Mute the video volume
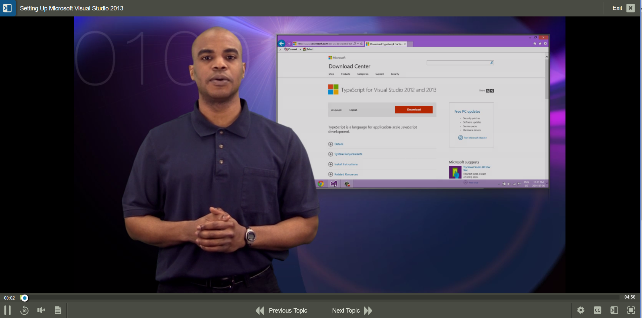Screen dimensions: 642x318 pyautogui.click(x=41, y=310)
